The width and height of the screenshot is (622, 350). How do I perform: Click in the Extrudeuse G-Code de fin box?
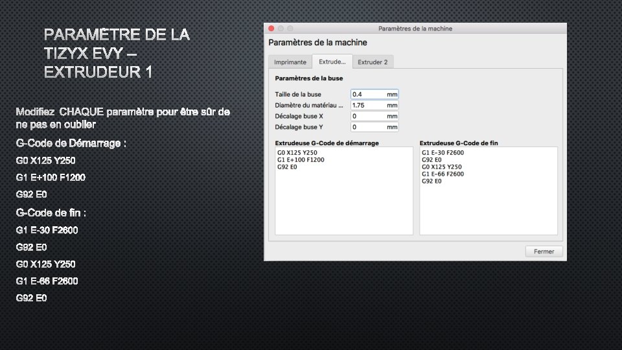click(x=489, y=191)
